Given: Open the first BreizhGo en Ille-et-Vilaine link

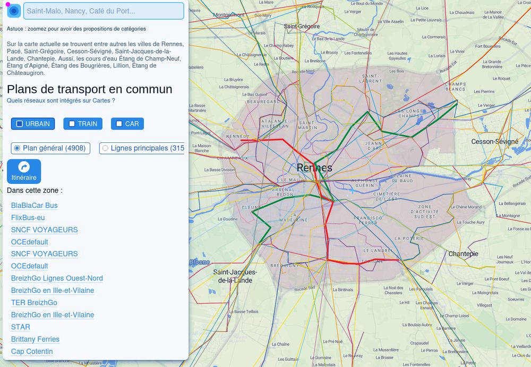Looking at the screenshot, I should [x=53, y=291].
